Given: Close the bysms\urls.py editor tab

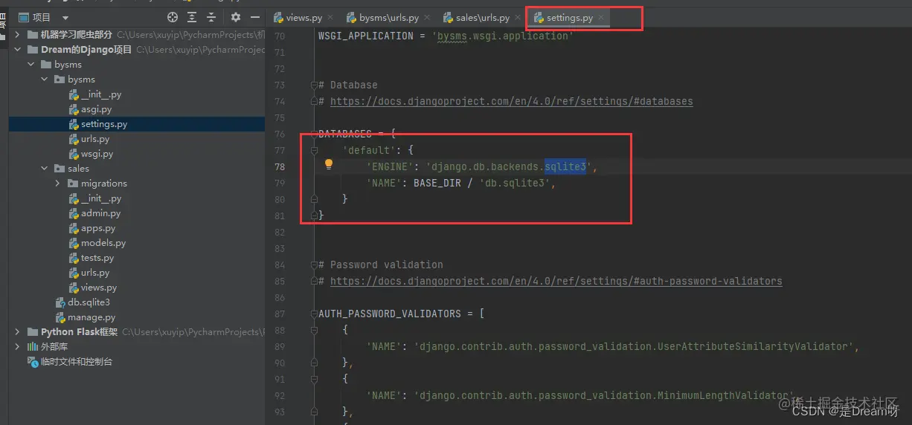Looking at the screenshot, I should [x=427, y=17].
